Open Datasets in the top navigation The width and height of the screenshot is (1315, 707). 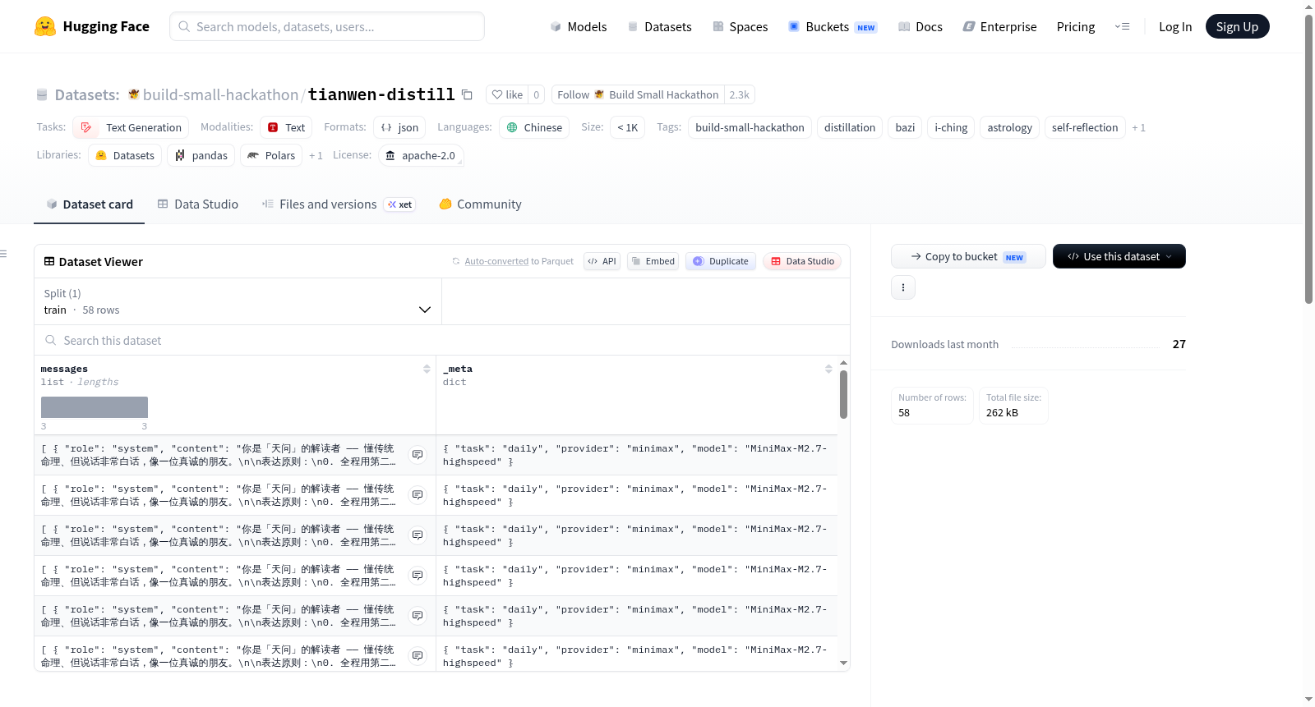point(660,26)
